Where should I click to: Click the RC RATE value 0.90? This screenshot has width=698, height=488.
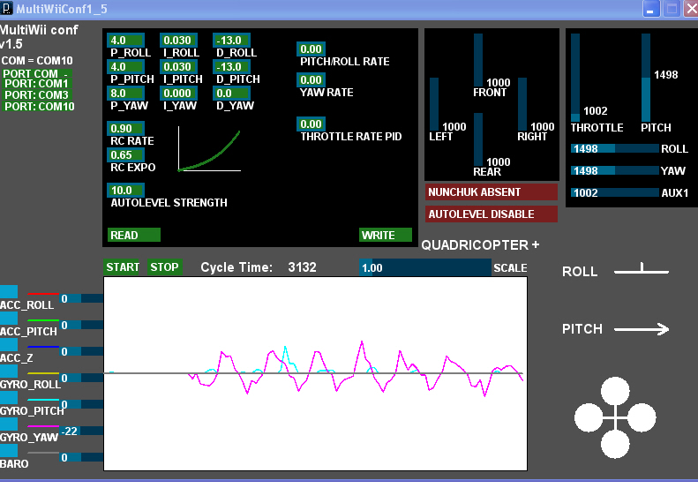(x=125, y=128)
